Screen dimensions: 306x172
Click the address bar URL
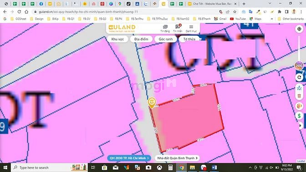point(88,12)
